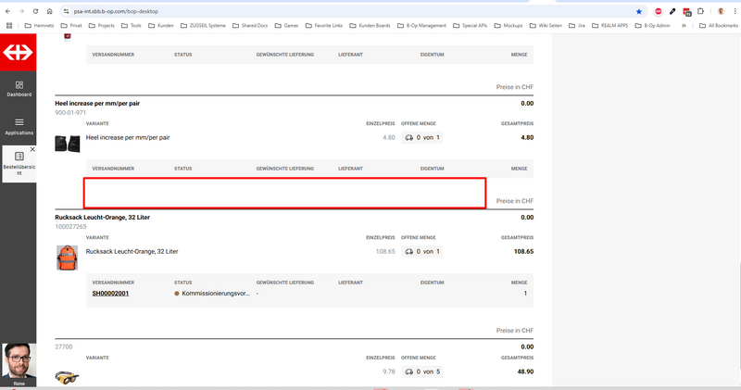The image size is (741, 390).
Task: Click the truck icon in the Heel increase row
Action: click(409, 138)
